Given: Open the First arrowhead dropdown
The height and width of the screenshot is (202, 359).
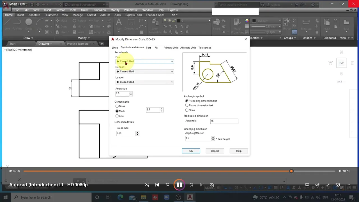Looking at the screenshot, I should 145,61.
